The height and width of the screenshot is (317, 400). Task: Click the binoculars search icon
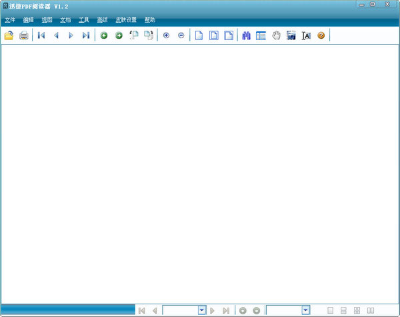246,35
